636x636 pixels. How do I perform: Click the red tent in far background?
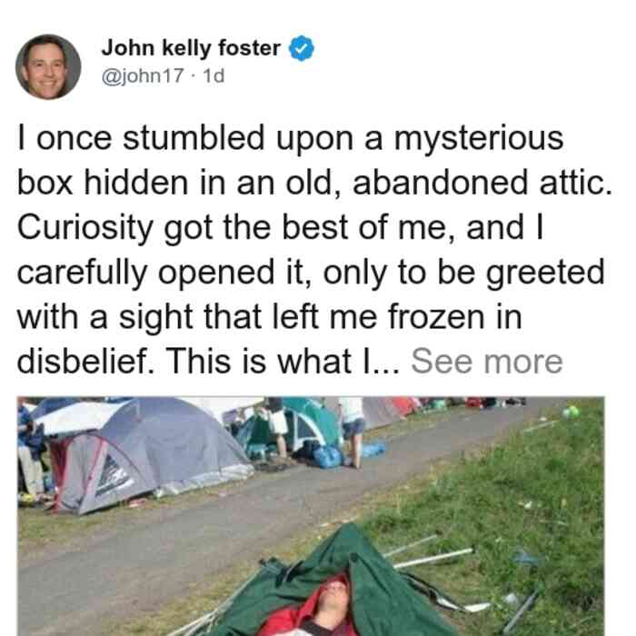click(x=405, y=405)
